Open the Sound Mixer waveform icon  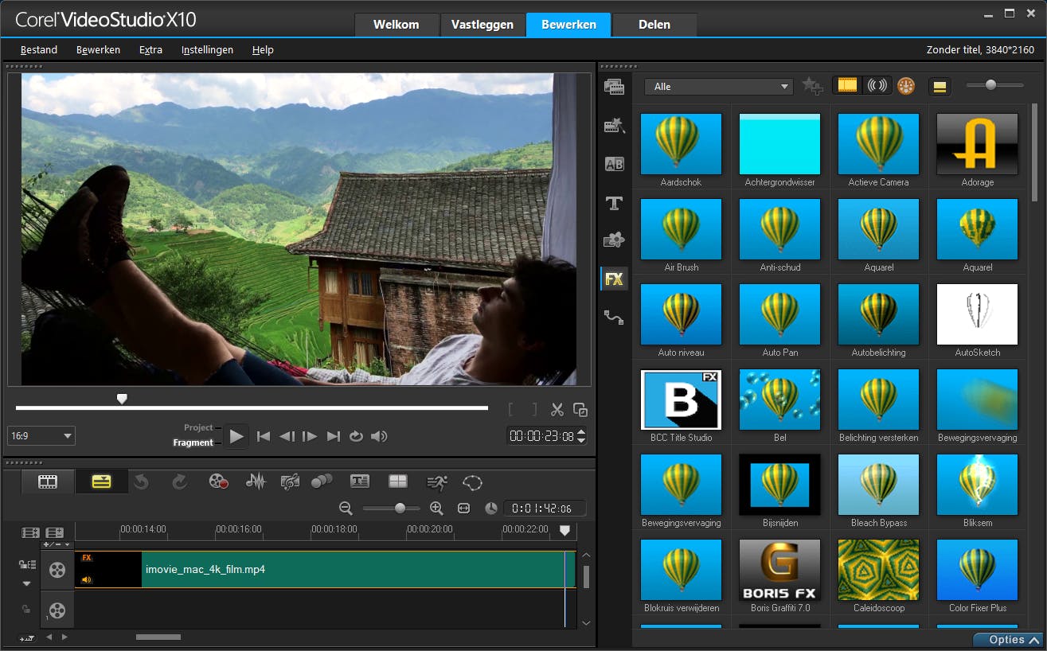(x=256, y=481)
